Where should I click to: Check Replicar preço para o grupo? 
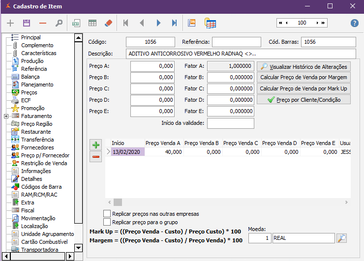coord(107,222)
